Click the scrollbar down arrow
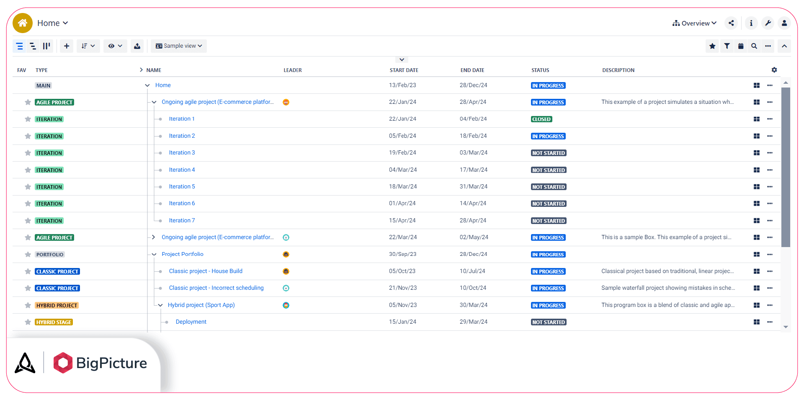Screen dimensions: 804x402 click(786, 327)
